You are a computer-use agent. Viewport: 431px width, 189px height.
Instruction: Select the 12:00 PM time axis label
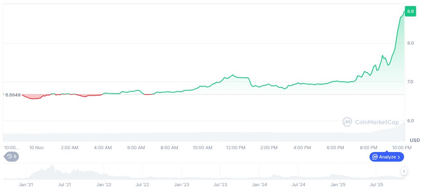235,148
